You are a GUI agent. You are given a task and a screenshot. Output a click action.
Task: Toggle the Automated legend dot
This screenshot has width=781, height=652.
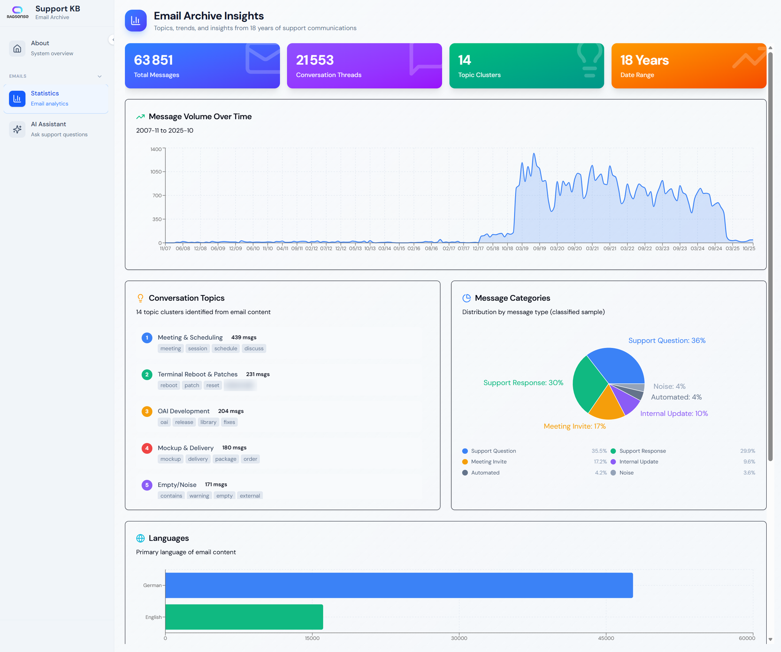click(465, 473)
